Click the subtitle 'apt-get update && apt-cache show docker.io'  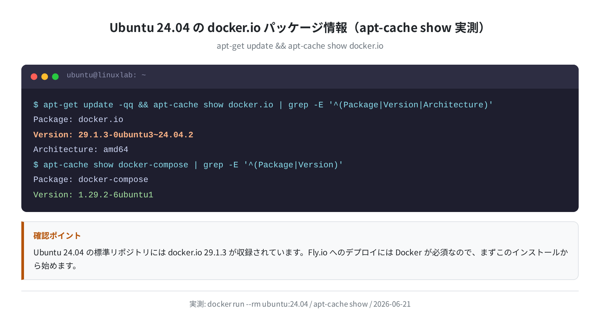pos(300,46)
